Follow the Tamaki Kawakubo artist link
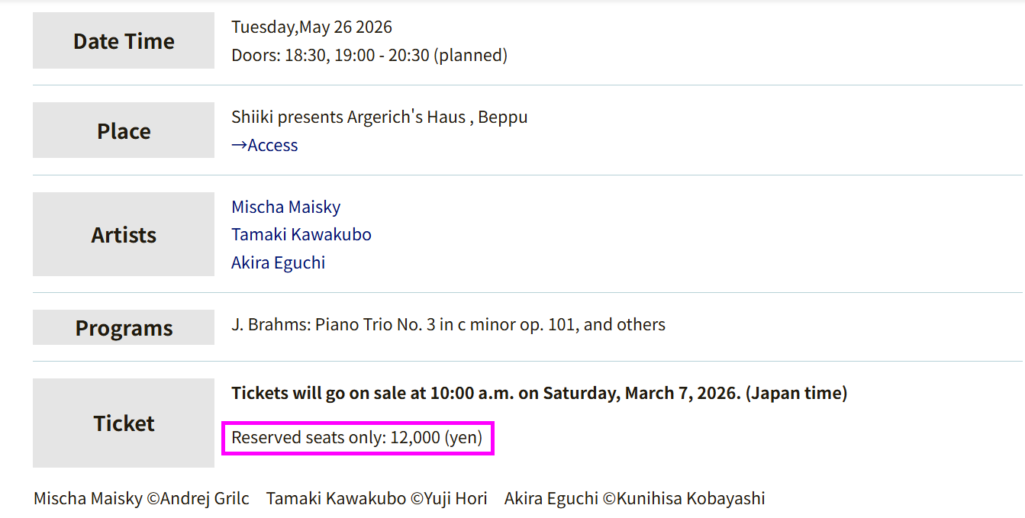 pyautogui.click(x=301, y=234)
